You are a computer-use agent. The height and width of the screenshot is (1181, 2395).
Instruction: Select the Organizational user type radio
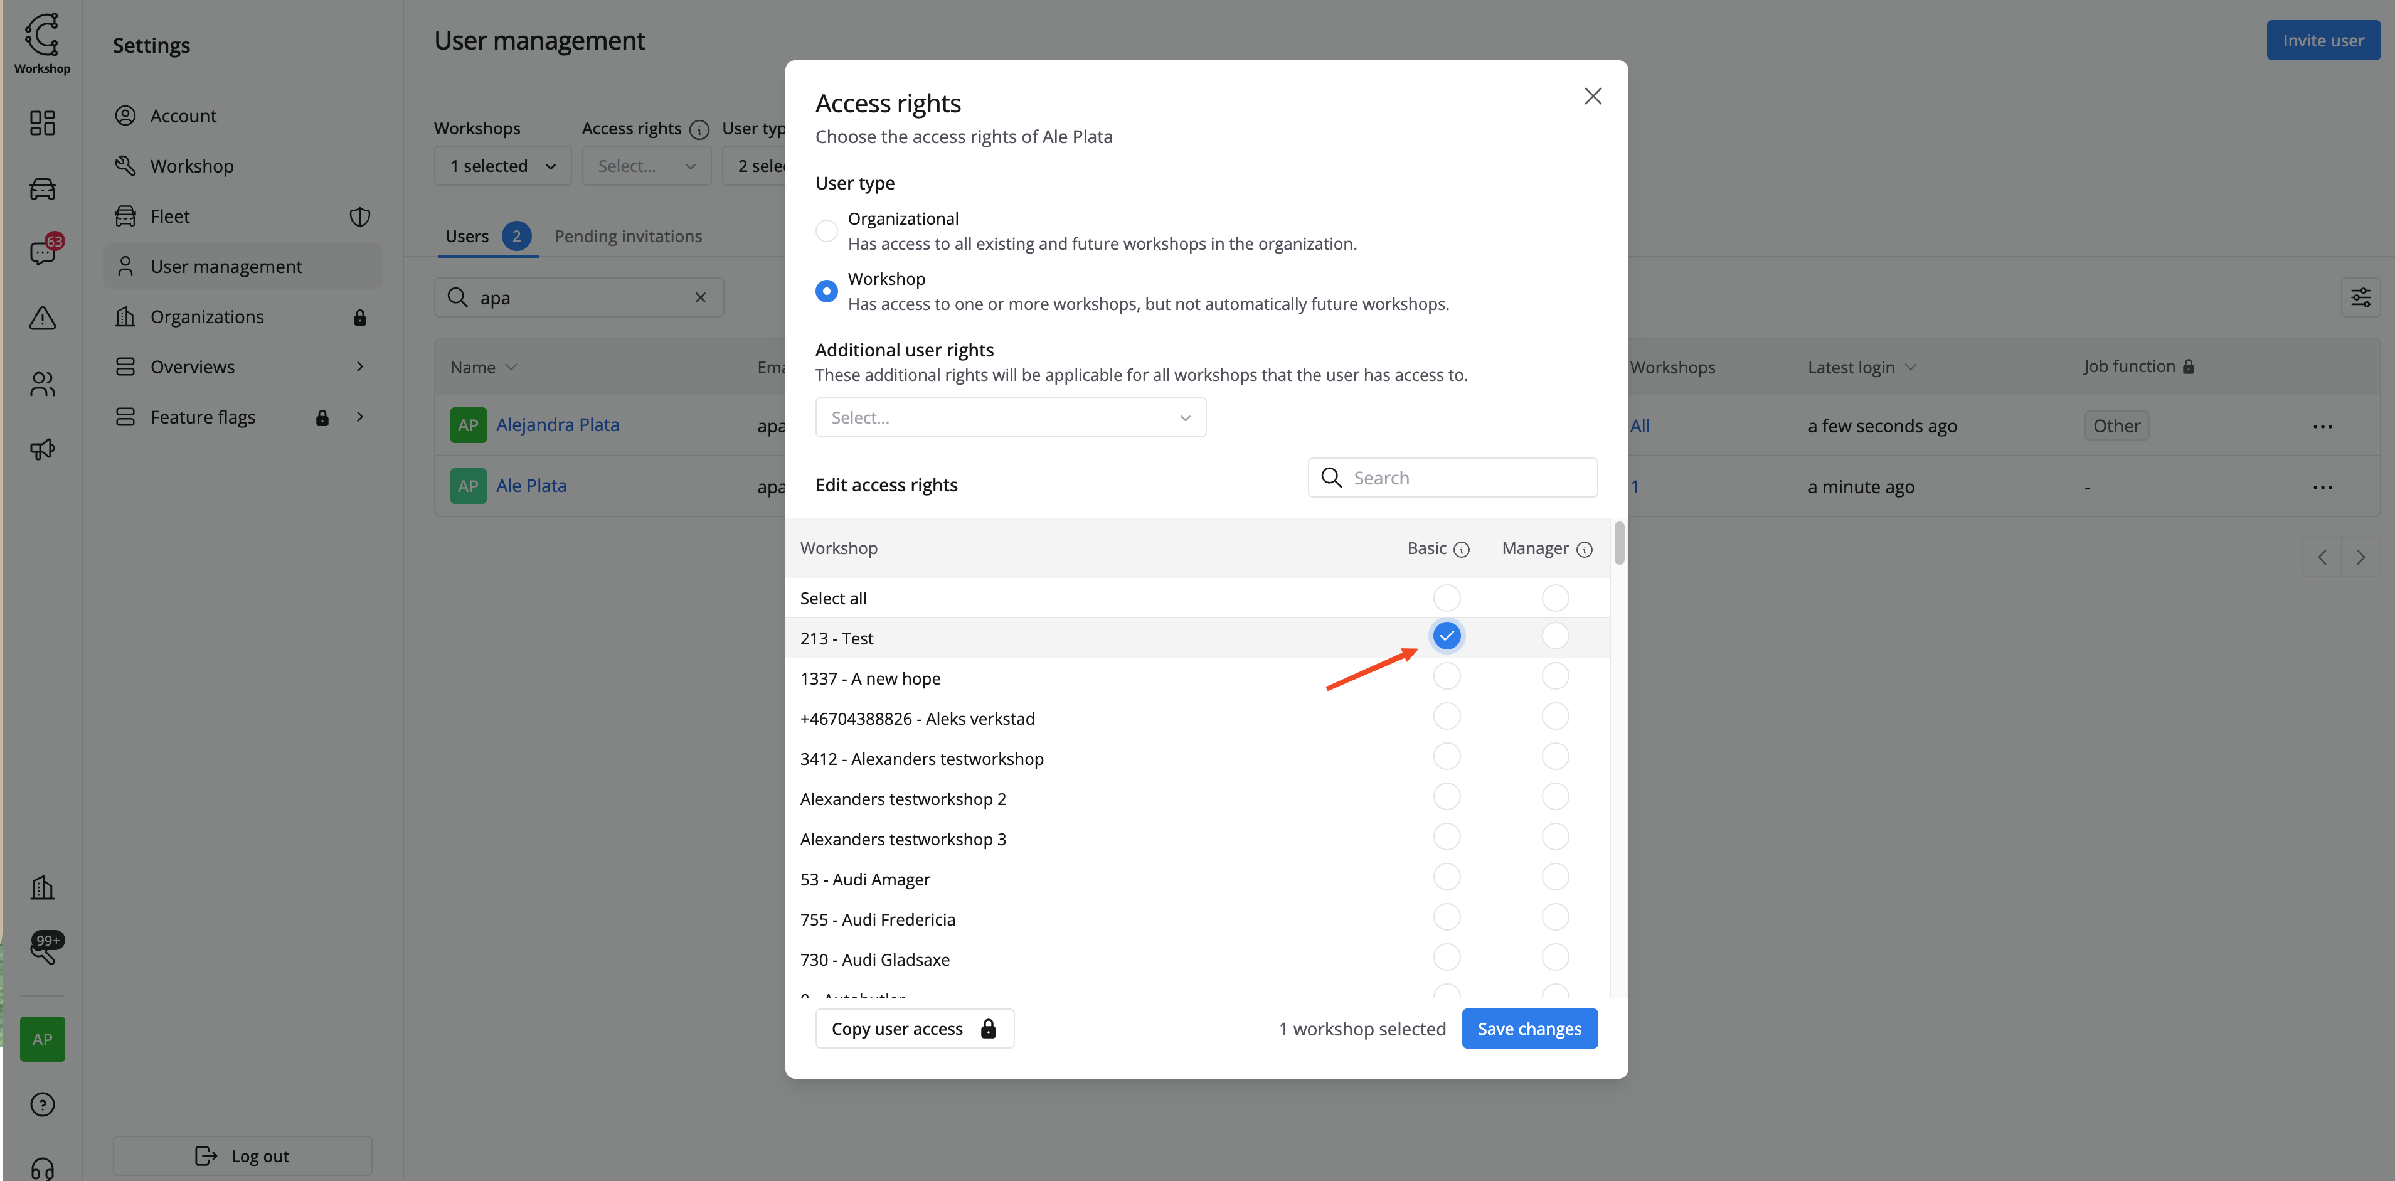pos(826,231)
